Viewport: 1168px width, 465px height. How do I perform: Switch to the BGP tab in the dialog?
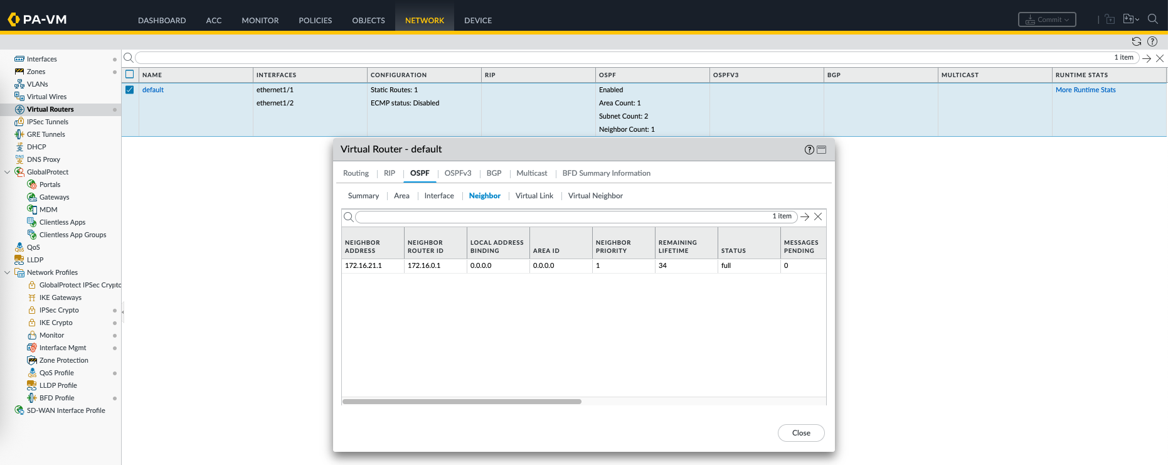(x=494, y=173)
